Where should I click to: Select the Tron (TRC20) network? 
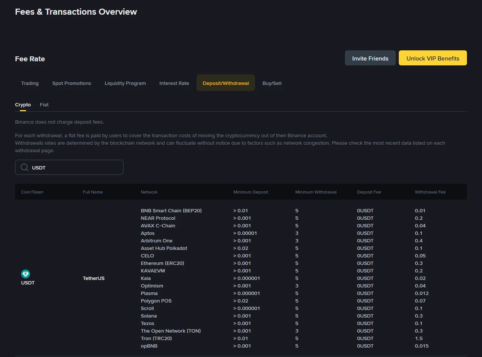156,339
